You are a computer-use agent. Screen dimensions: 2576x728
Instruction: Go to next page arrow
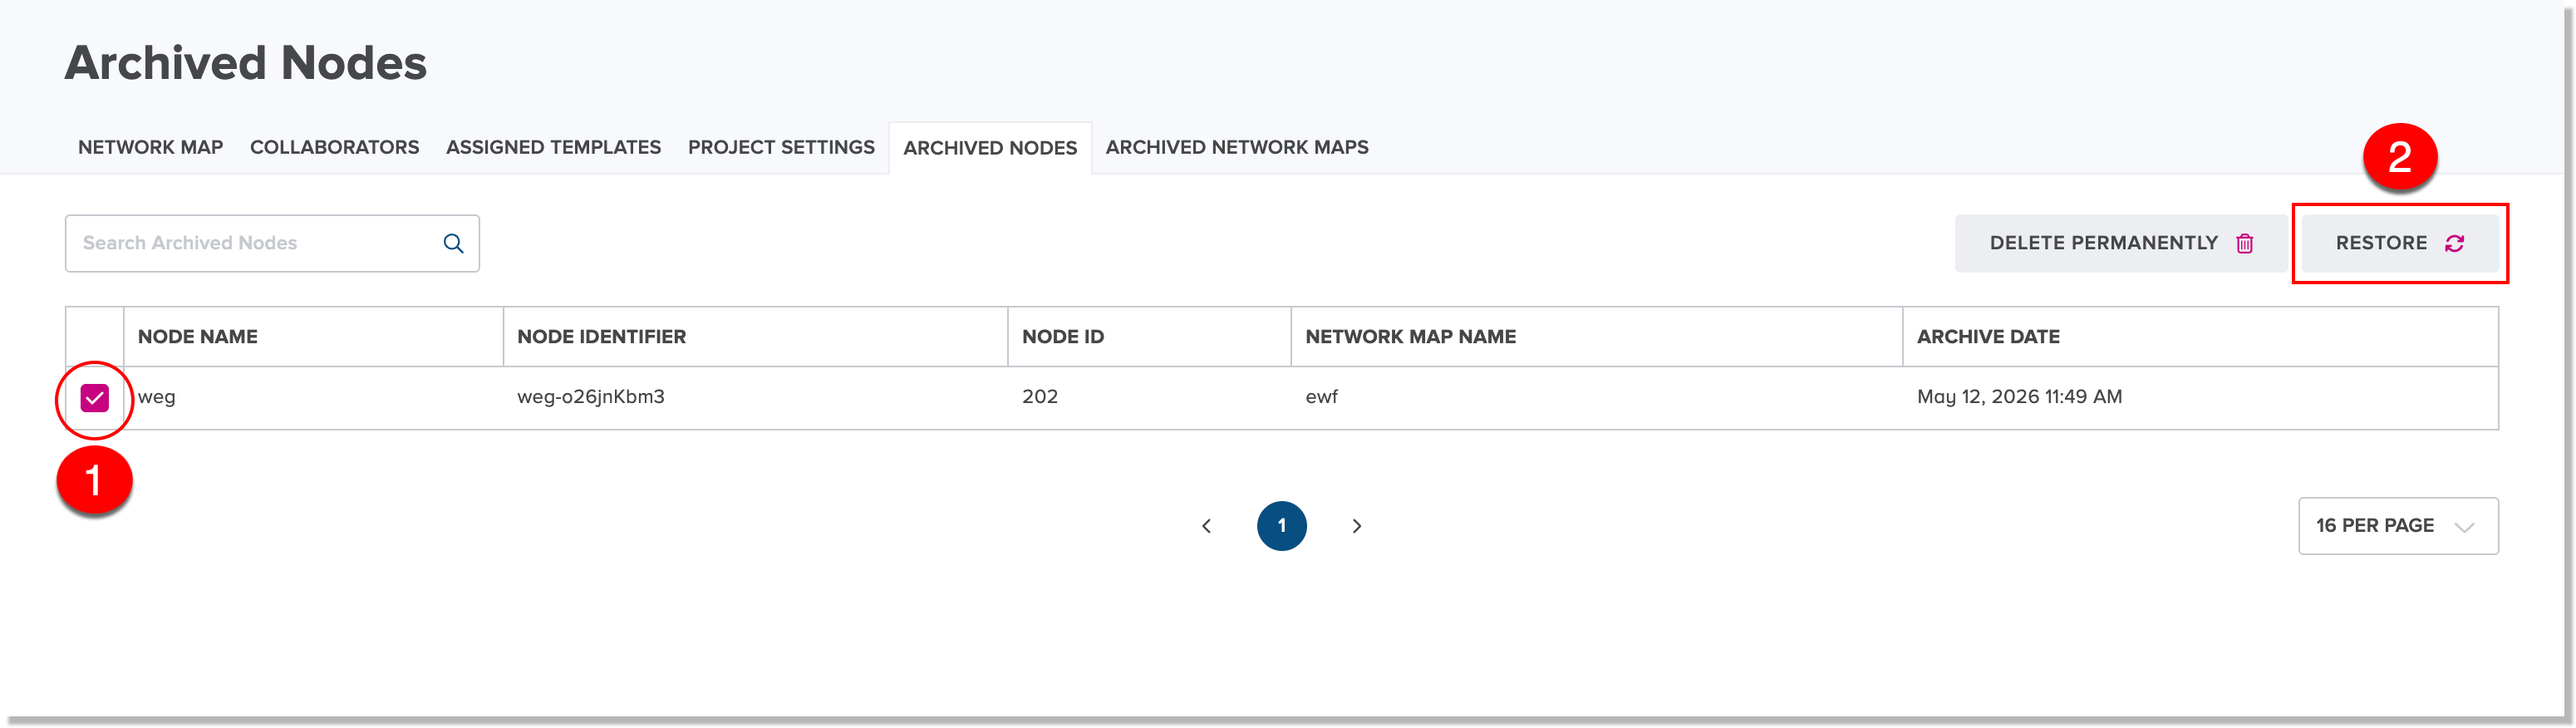coord(1357,526)
